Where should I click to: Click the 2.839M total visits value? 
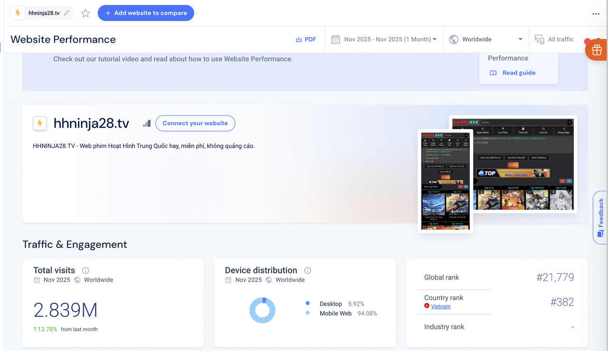pos(66,310)
